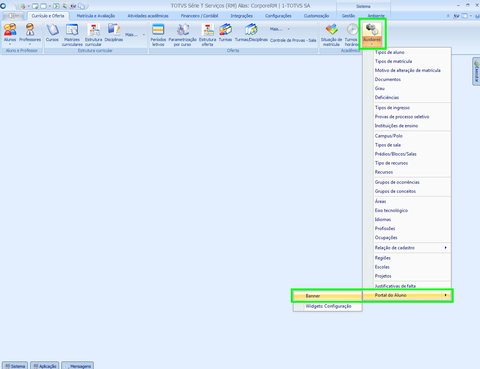
Task: Open the Mensagens bottom panel tab
Action: click(x=77, y=366)
